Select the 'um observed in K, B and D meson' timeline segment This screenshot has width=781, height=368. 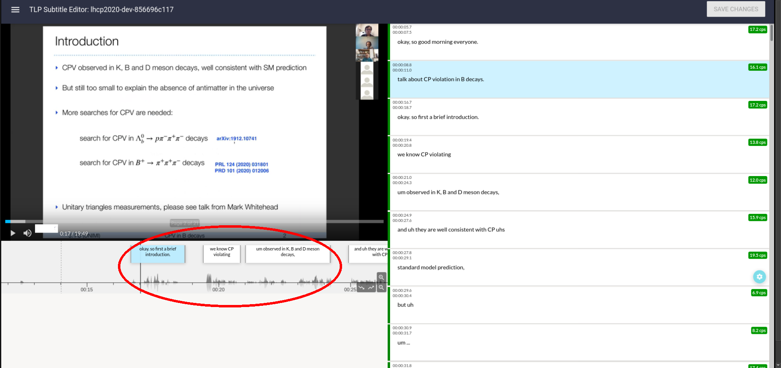point(288,254)
